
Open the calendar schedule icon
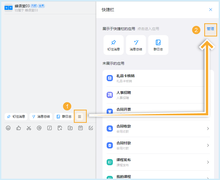[80, 128]
